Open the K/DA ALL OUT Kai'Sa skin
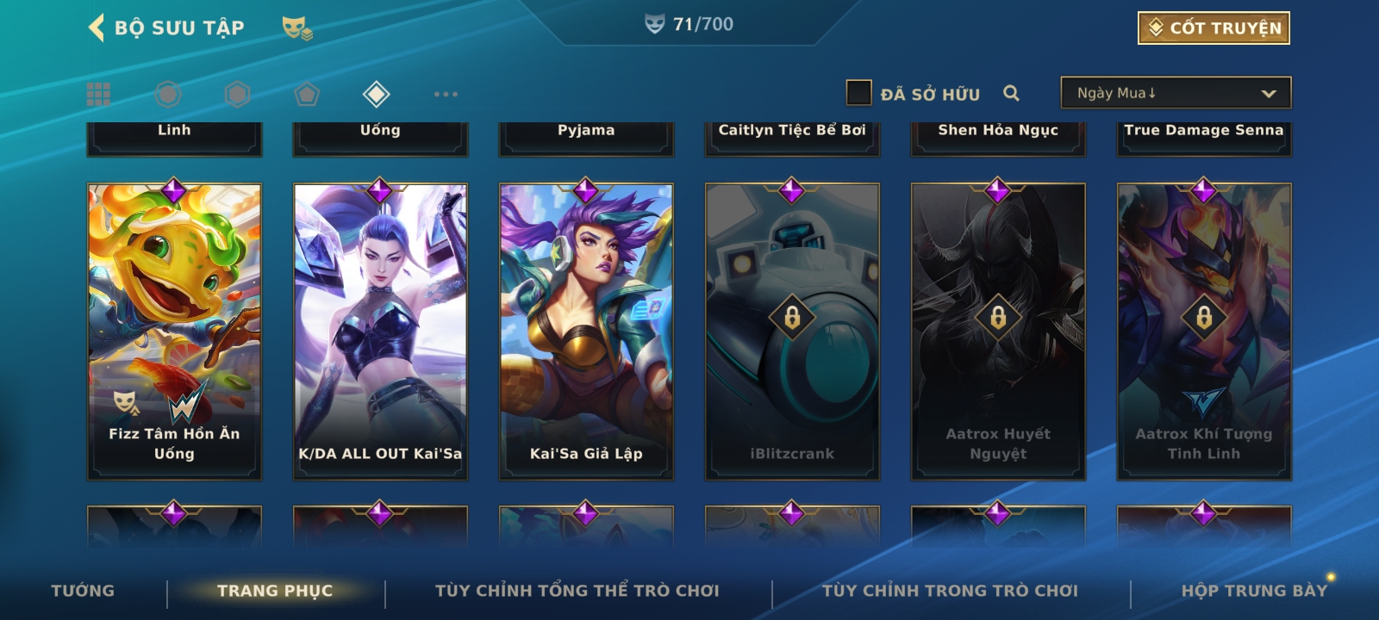The height and width of the screenshot is (620, 1379). coord(380,332)
